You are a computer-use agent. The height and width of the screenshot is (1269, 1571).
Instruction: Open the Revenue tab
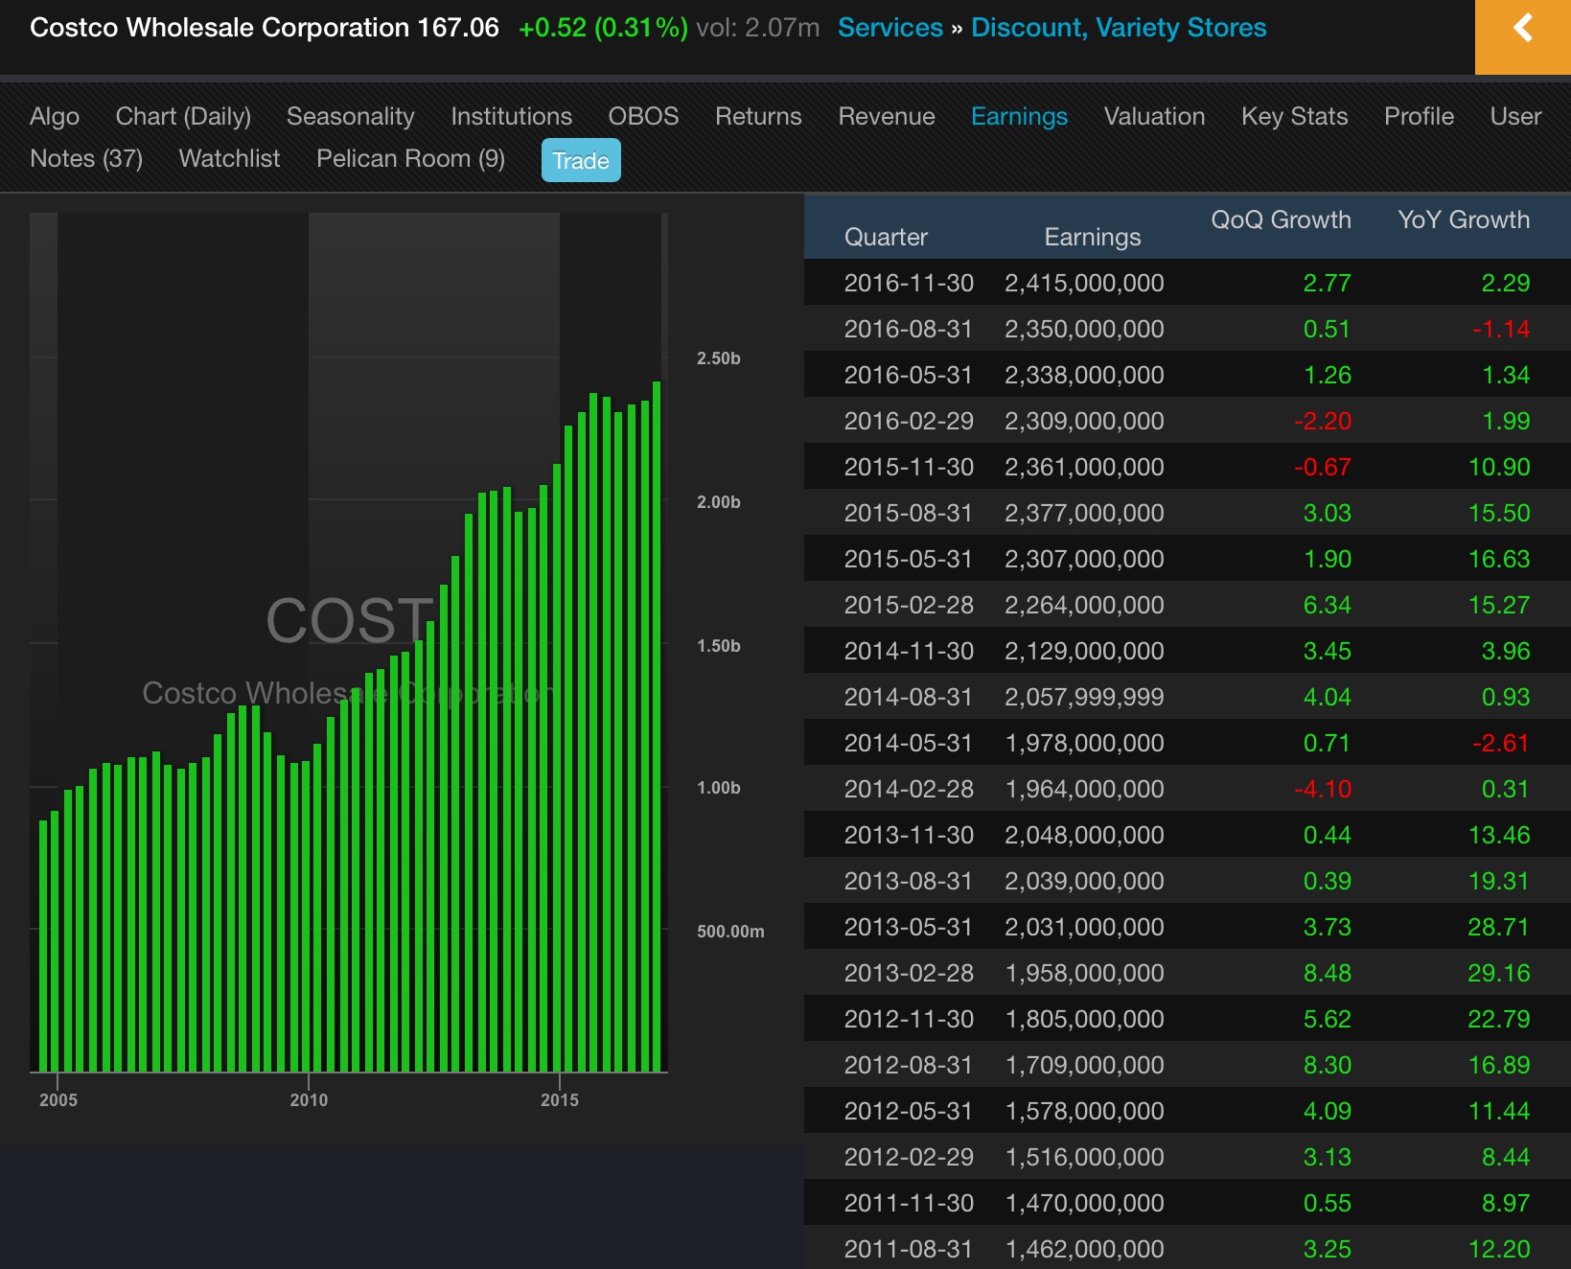(887, 116)
